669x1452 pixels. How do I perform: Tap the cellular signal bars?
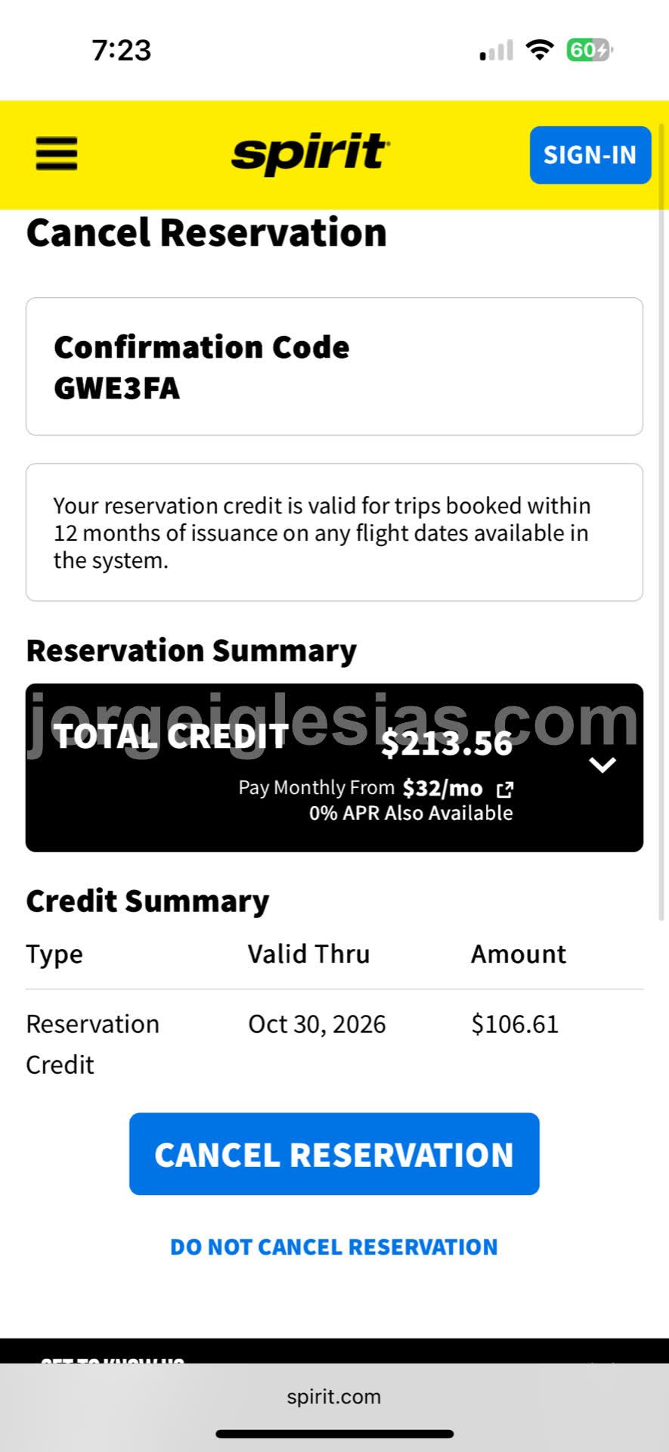click(x=496, y=51)
